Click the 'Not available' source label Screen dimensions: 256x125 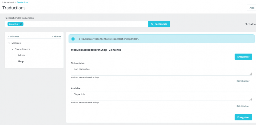[x=78, y=63]
